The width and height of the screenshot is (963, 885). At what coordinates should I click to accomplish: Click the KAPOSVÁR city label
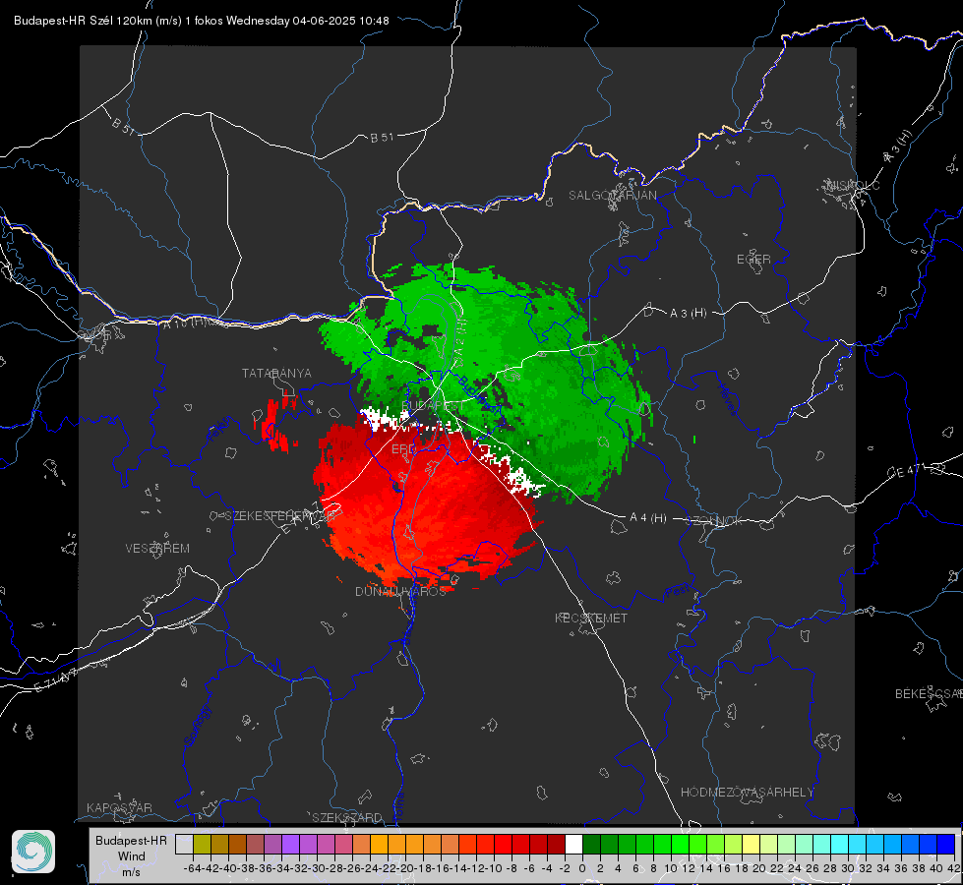(x=119, y=807)
